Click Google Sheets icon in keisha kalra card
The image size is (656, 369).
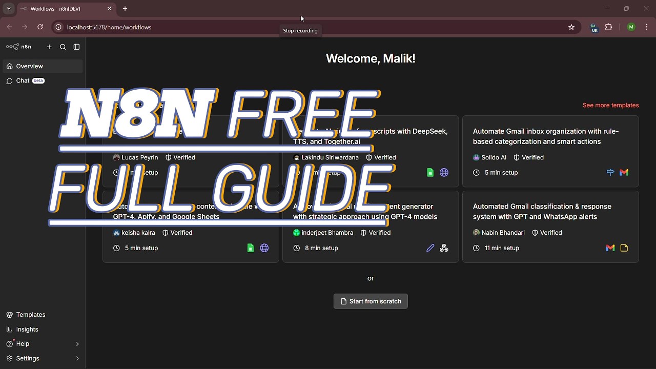[250, 248]
